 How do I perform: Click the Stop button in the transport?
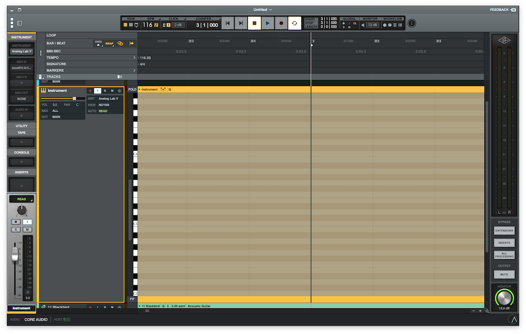[x=254, y=23]
